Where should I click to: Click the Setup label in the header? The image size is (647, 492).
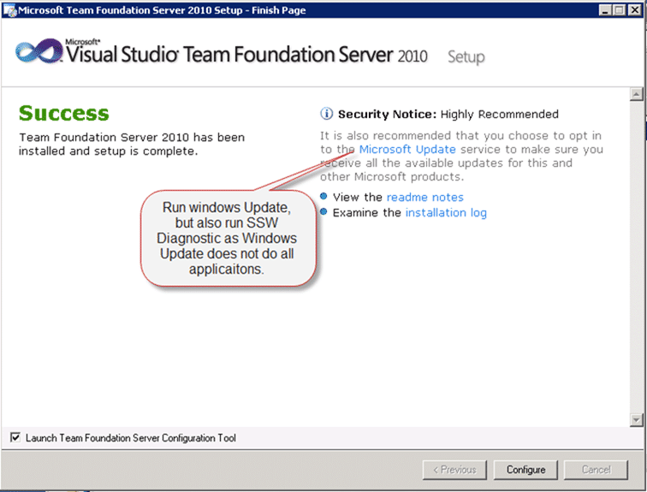(466, 57)
